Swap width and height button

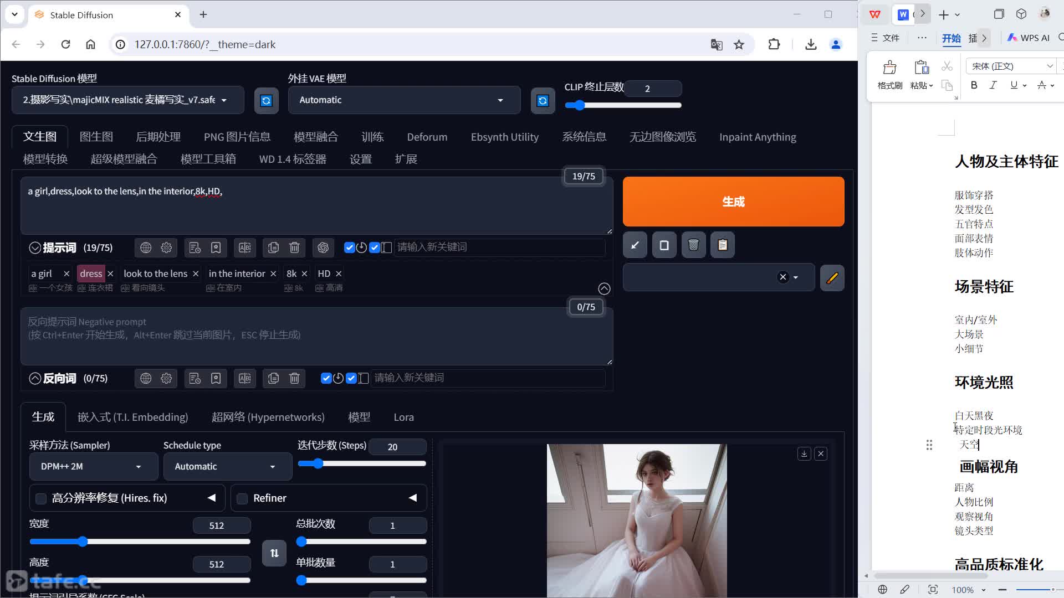pyautogui.click(x=274, y=553)
